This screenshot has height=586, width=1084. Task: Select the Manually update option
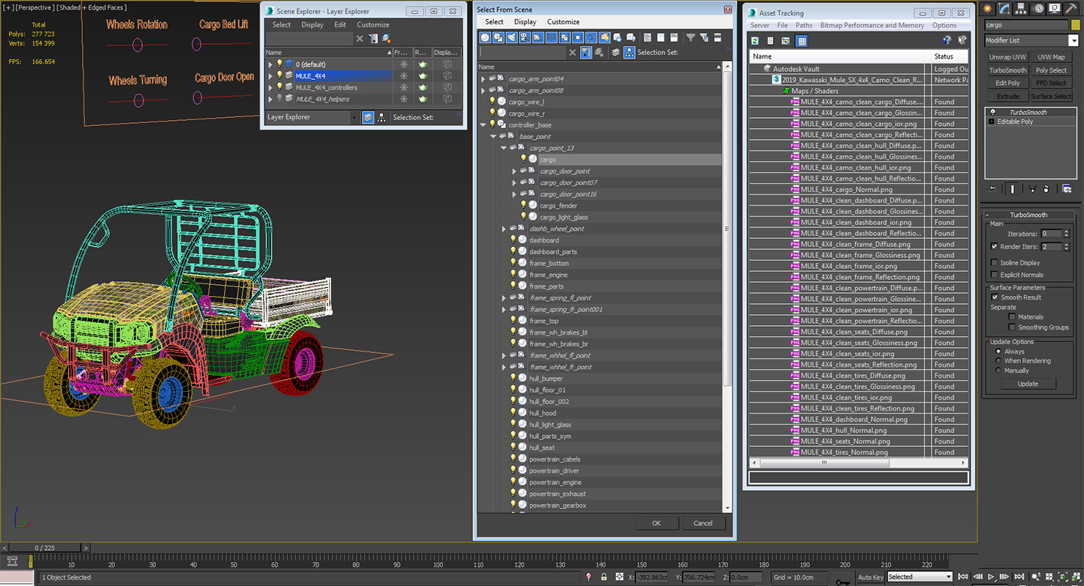click(x=998, y=370)
